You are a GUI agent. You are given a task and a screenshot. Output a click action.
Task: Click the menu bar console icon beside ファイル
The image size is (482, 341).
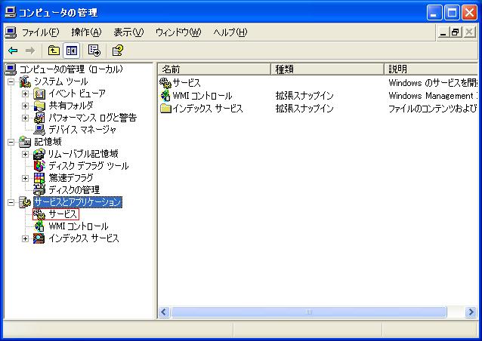coord(11,32)
